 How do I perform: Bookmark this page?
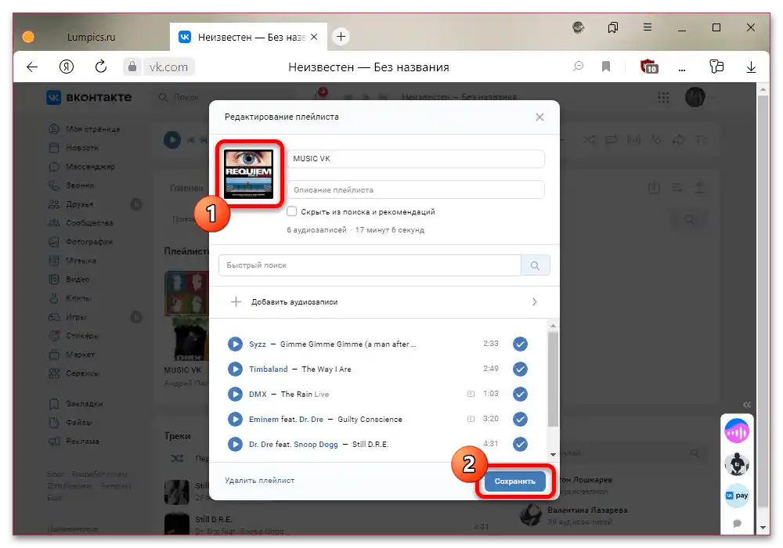point(606,67)
